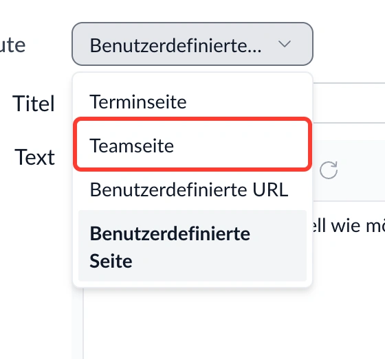Click the left border of the text editor
The width and height of the screenshot is (385, 359).
[x=83, y=324]
